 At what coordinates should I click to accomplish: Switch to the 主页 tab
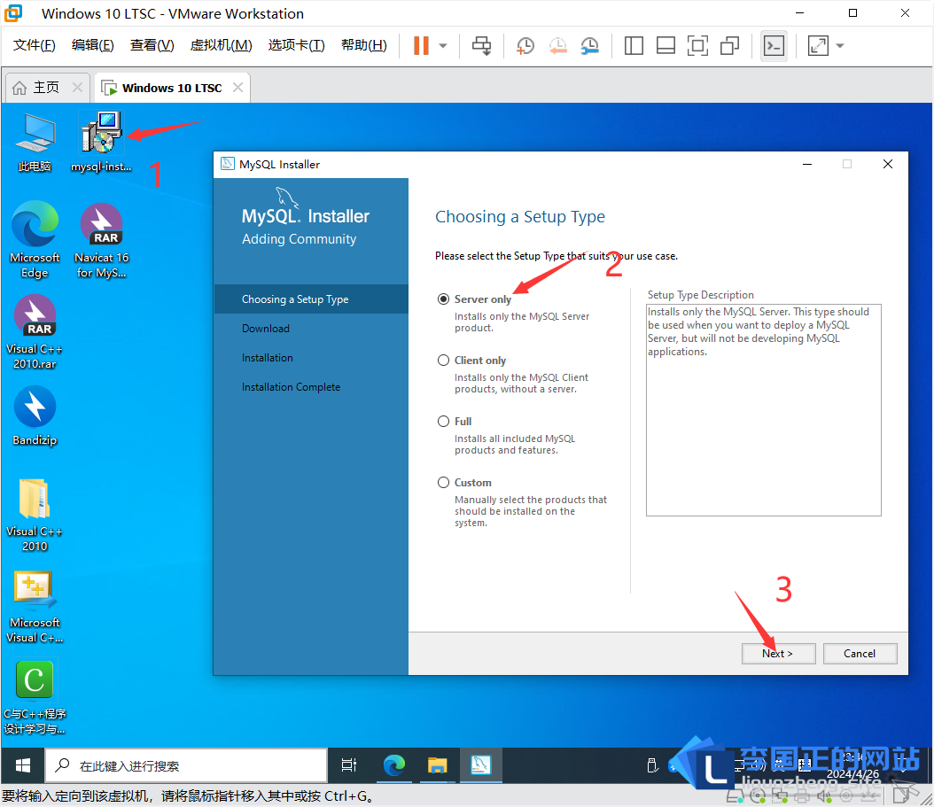point(46,88)
